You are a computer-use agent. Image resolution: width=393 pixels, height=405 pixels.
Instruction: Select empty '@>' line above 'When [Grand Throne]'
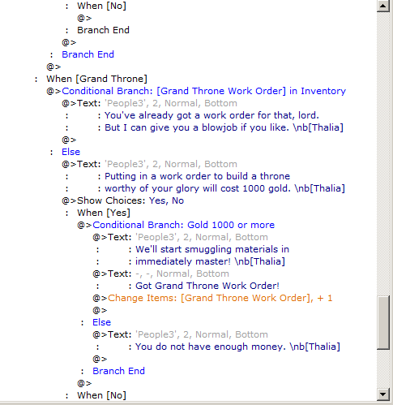(53, 67)
